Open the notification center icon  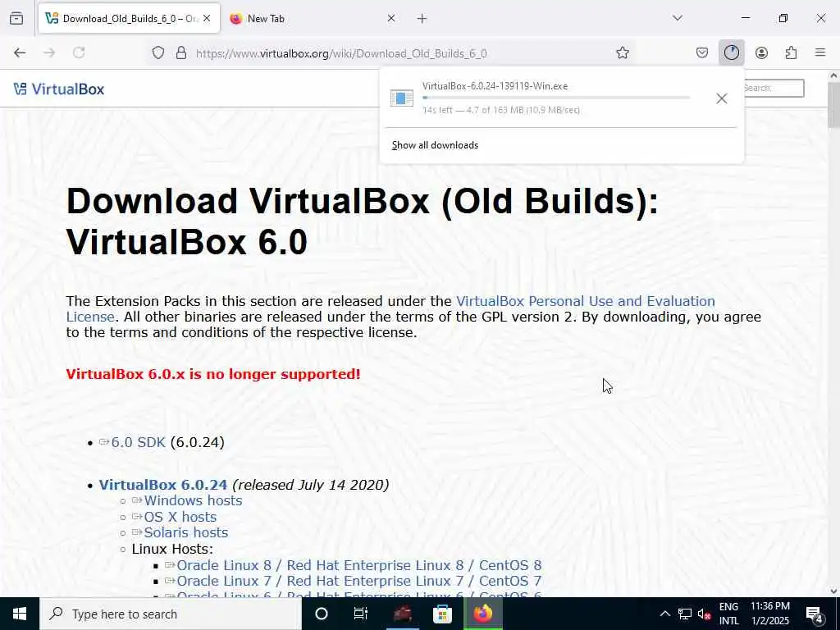[x=815, y=614]
